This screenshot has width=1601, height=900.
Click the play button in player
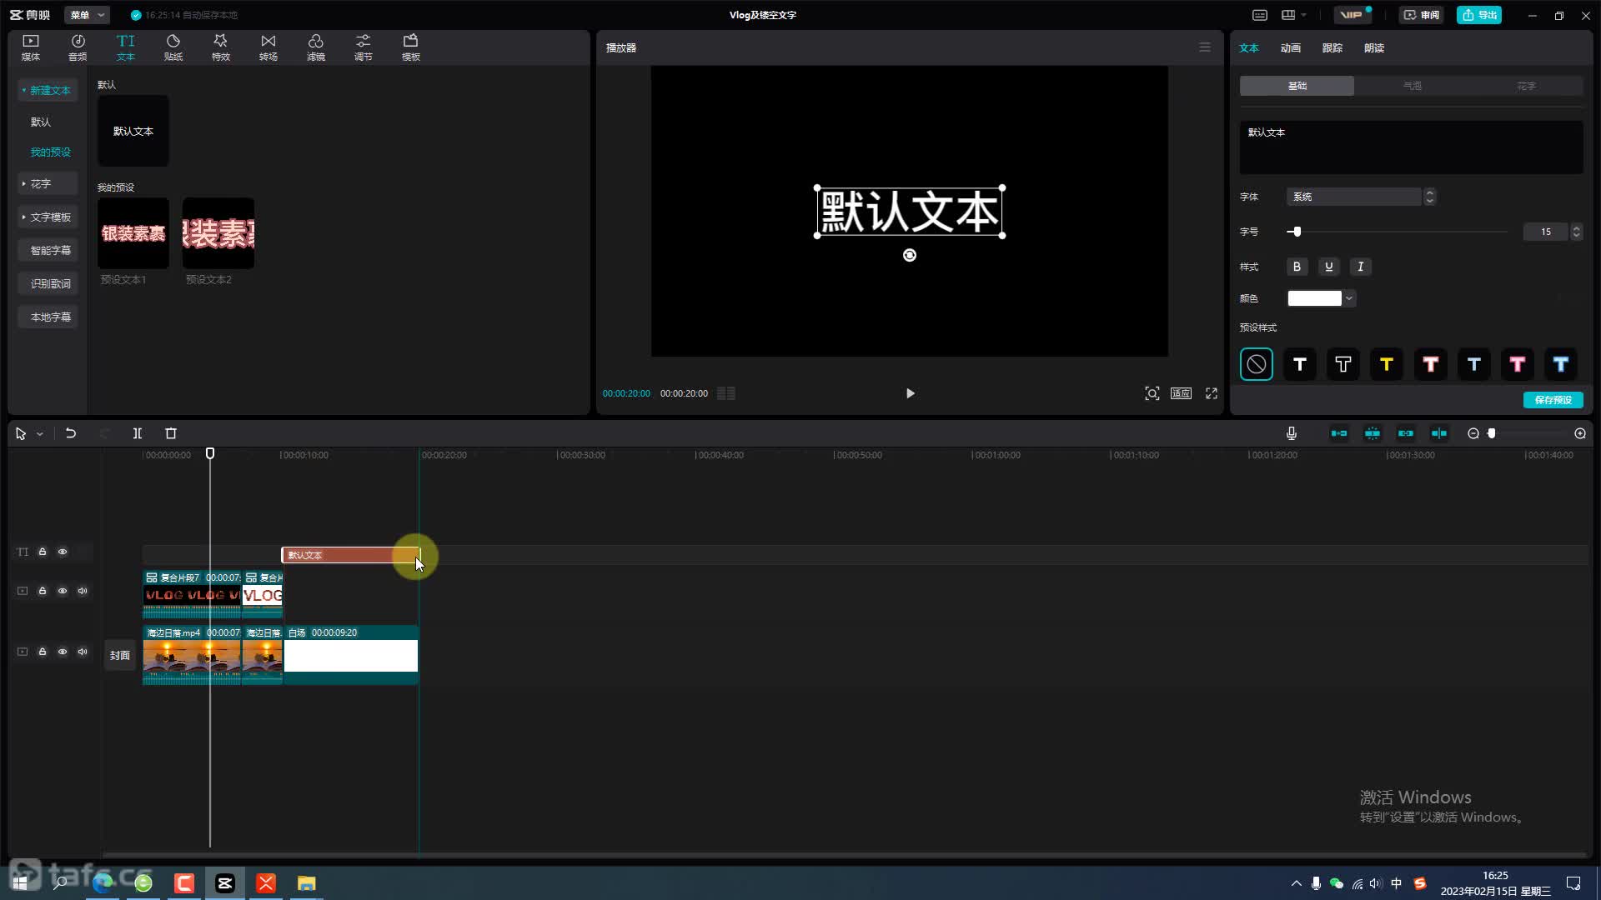pyautogui.click(x=910, y=393)
